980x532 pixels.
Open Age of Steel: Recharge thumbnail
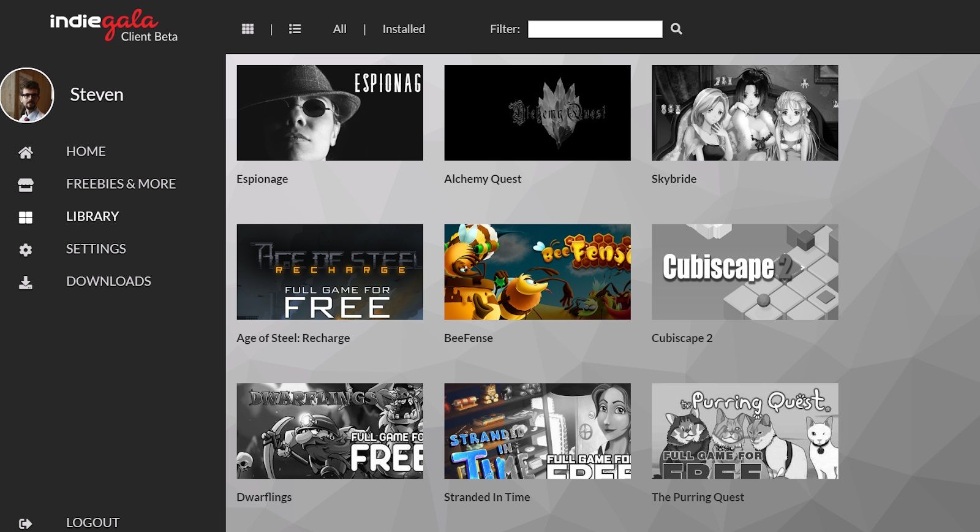point(330,272)
